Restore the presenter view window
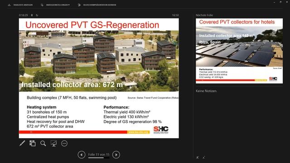Screen dimensions: 290x163 click(x=280, y=2)
